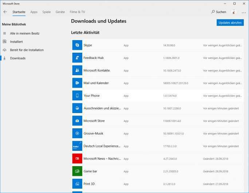Switch to the Geräte tab
The image size is (249, 193).
coord(60,12)
